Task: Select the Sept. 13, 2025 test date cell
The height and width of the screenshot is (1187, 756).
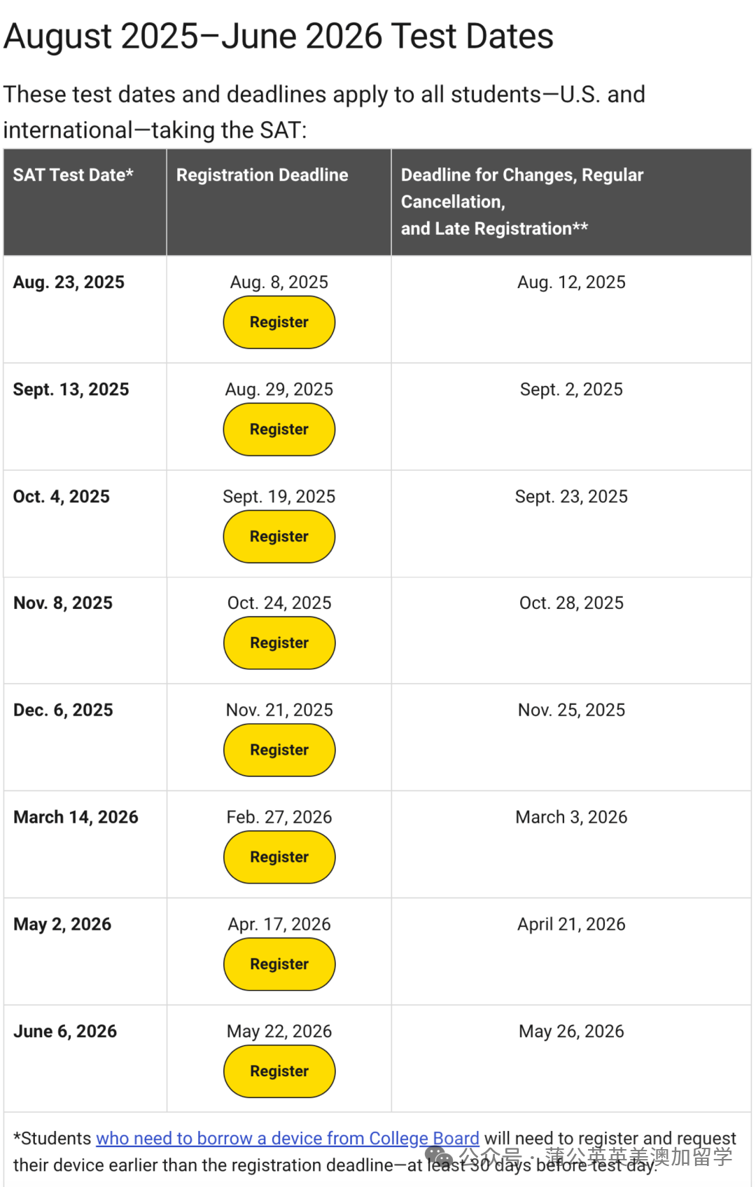Action: [x=71, y=390]
